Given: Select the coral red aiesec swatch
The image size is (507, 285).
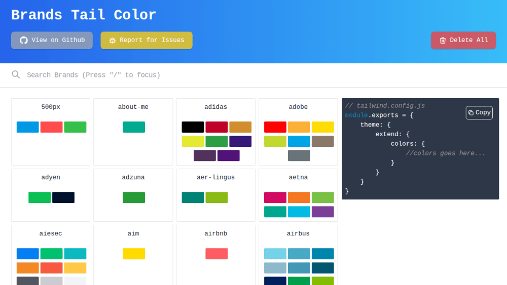Looking at the screenshot, I should click(x=51, y=268).
